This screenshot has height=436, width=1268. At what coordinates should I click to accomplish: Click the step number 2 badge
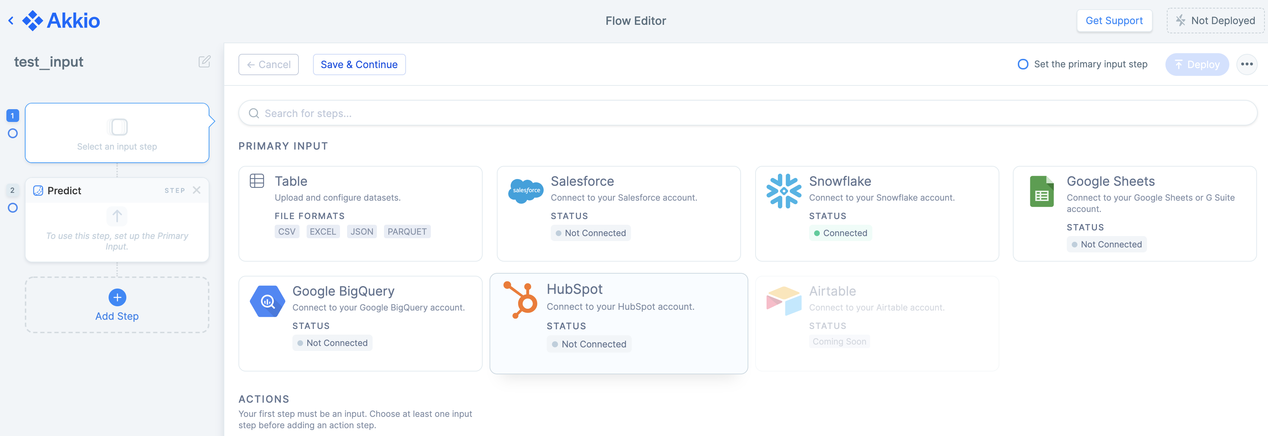12,190
